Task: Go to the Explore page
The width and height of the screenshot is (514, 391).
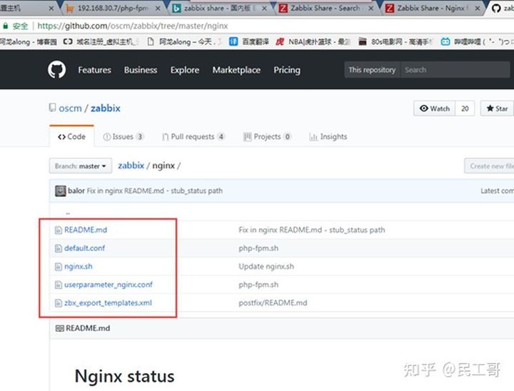Action: coord(185,70)
